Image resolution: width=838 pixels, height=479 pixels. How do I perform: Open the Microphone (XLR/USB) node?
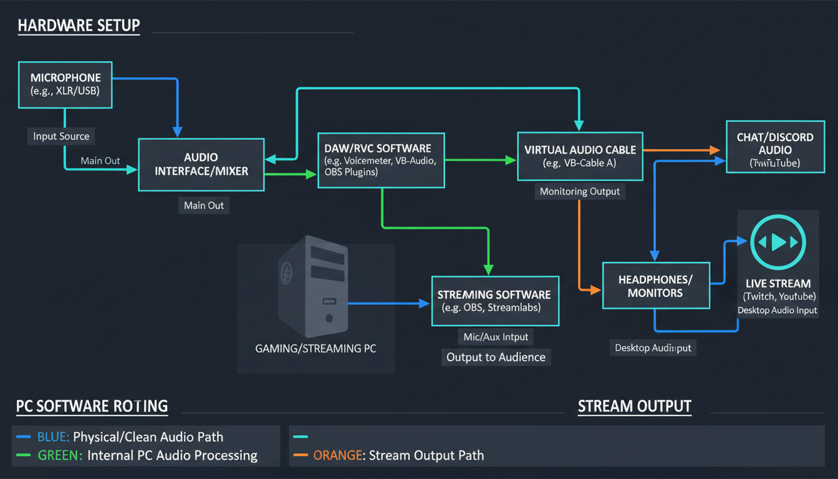tap(65, 85)
